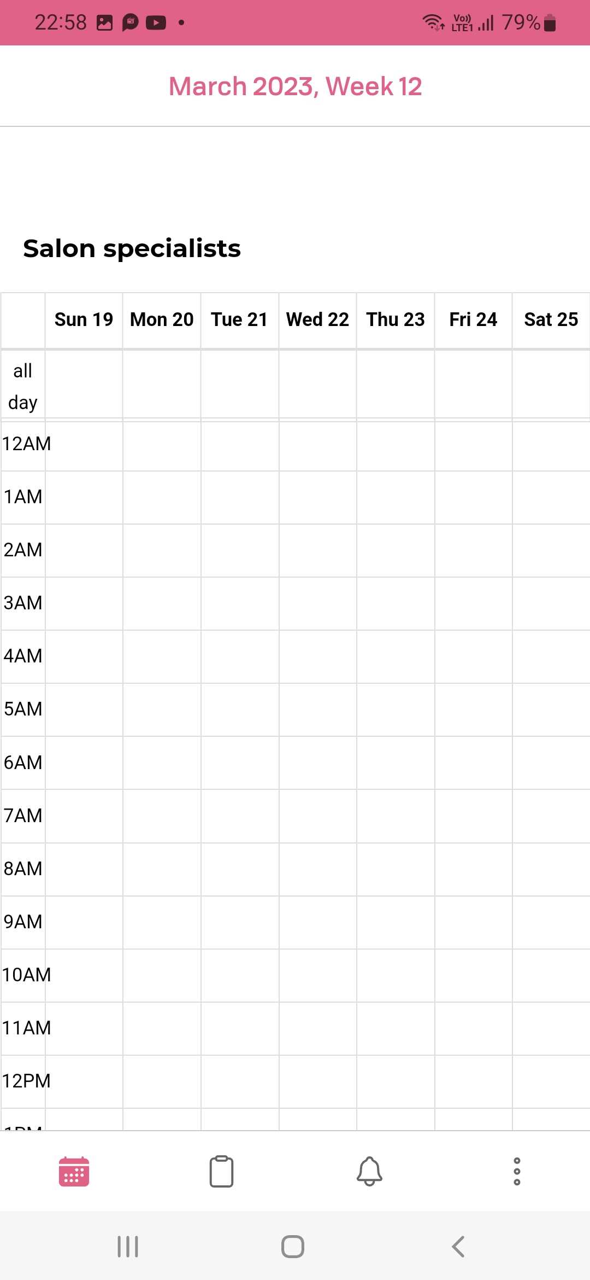Select the Mon 20 column header

pos(162,319)
